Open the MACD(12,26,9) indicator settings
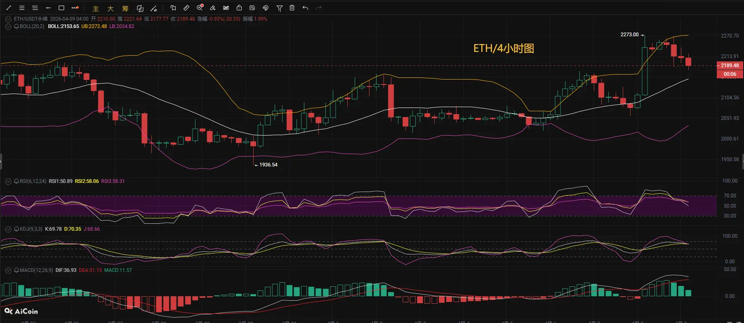Viewport: 744px width, 323px height. point(36,270)
